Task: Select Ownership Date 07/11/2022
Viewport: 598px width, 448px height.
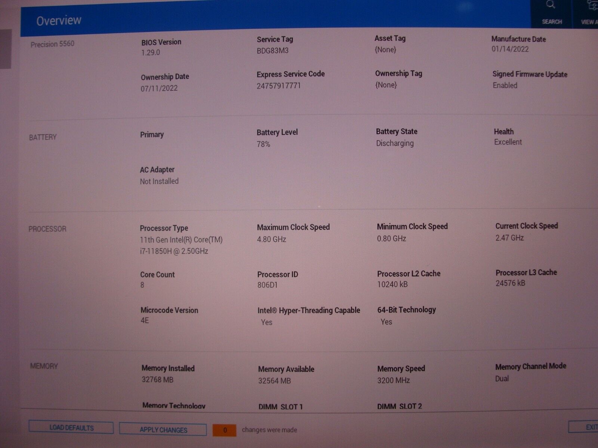Action: click(x=159, y=88)
